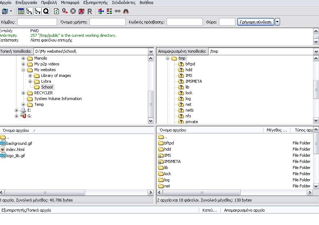Click the Κόμβος host input field

[37, 22]
